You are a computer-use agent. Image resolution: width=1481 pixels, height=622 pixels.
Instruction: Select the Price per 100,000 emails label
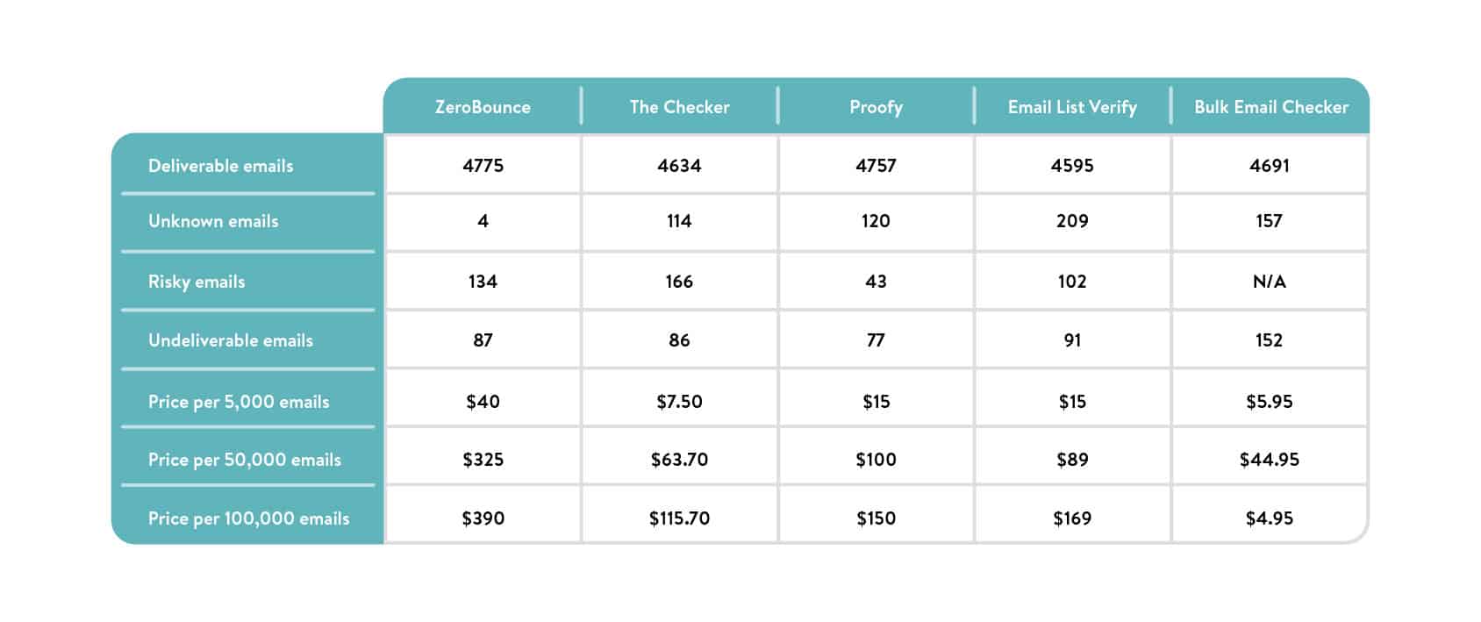249,518
